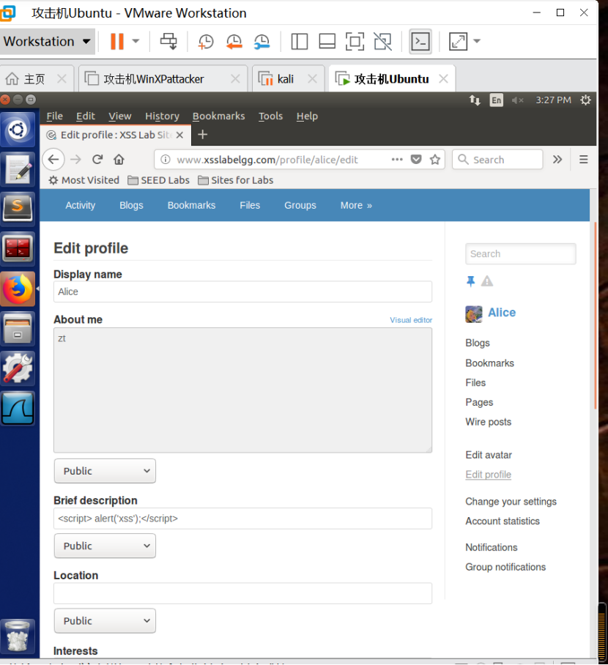Image resolution: width=608 pixels, height=665 pixels.
Task: Save page to Pocket
Action: point(416,160)
